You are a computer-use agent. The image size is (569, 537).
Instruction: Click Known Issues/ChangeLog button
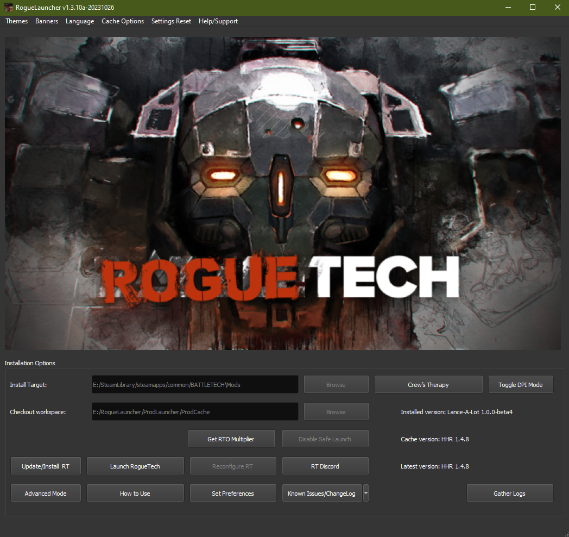point(322,494)
